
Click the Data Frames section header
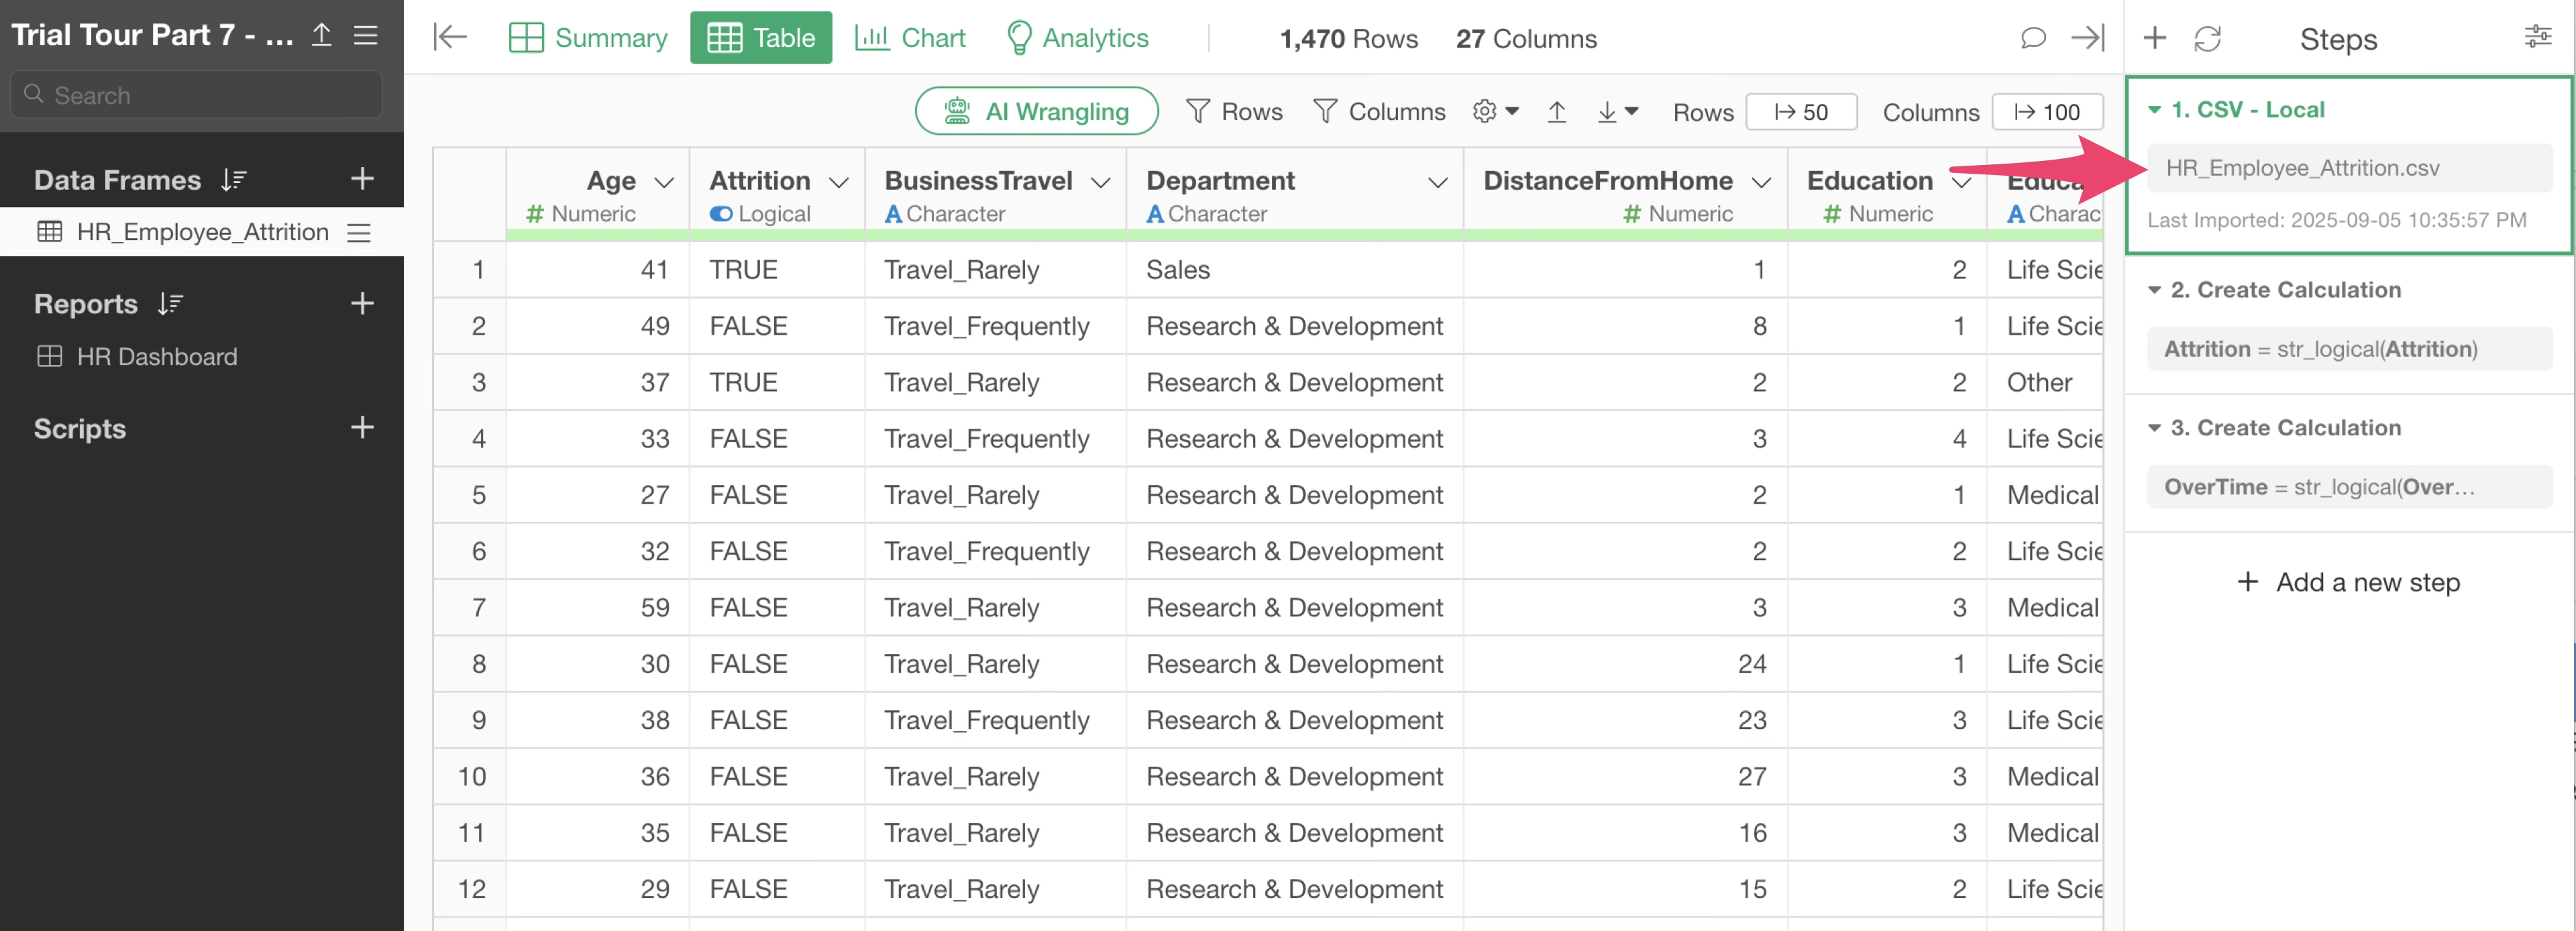pyautogui.click(x=117, y=180)
